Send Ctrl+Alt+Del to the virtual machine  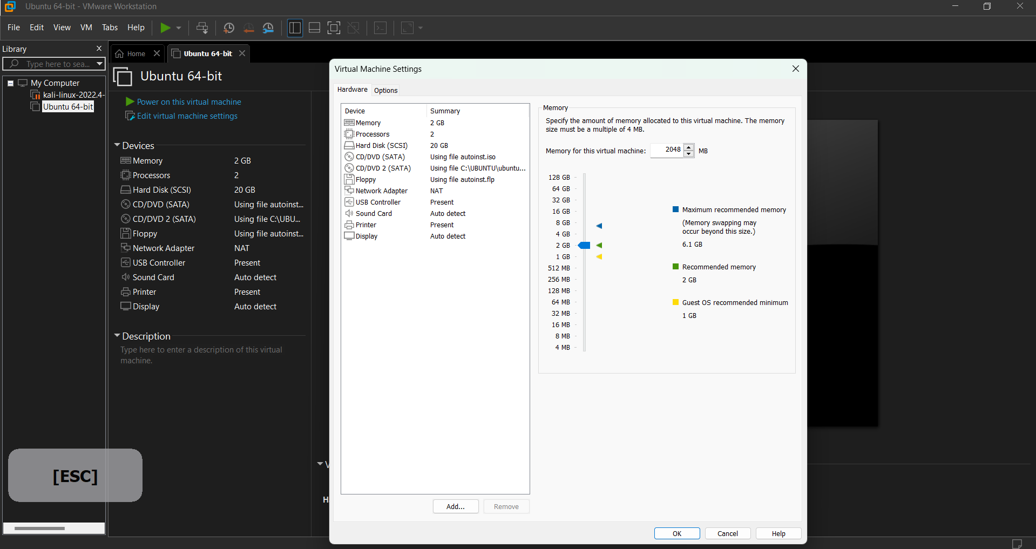(202, 28)
